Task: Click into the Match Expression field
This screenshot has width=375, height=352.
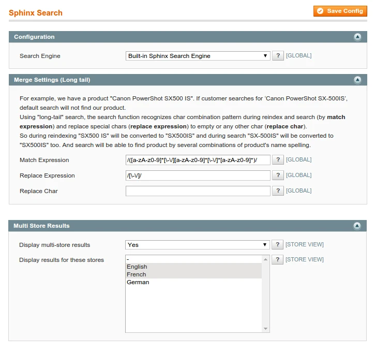Action: coord(198,160)
